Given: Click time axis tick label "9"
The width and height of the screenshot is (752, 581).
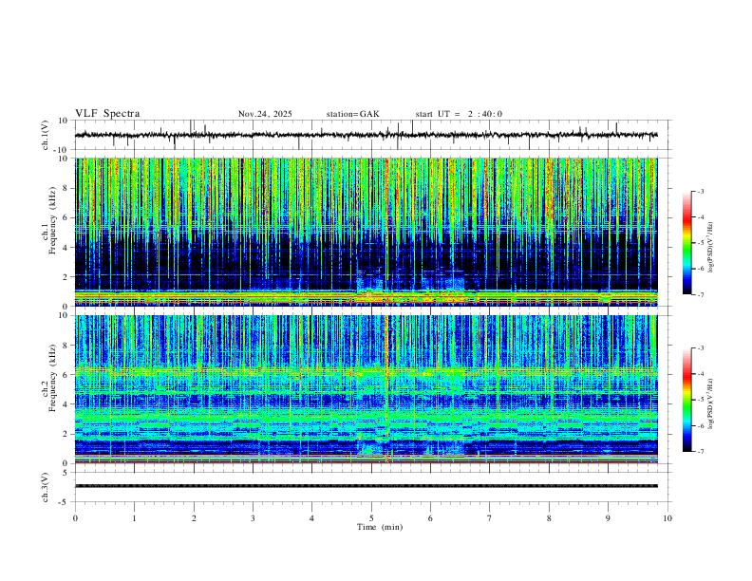Looking at the screenshot, I should coord(608,518).
